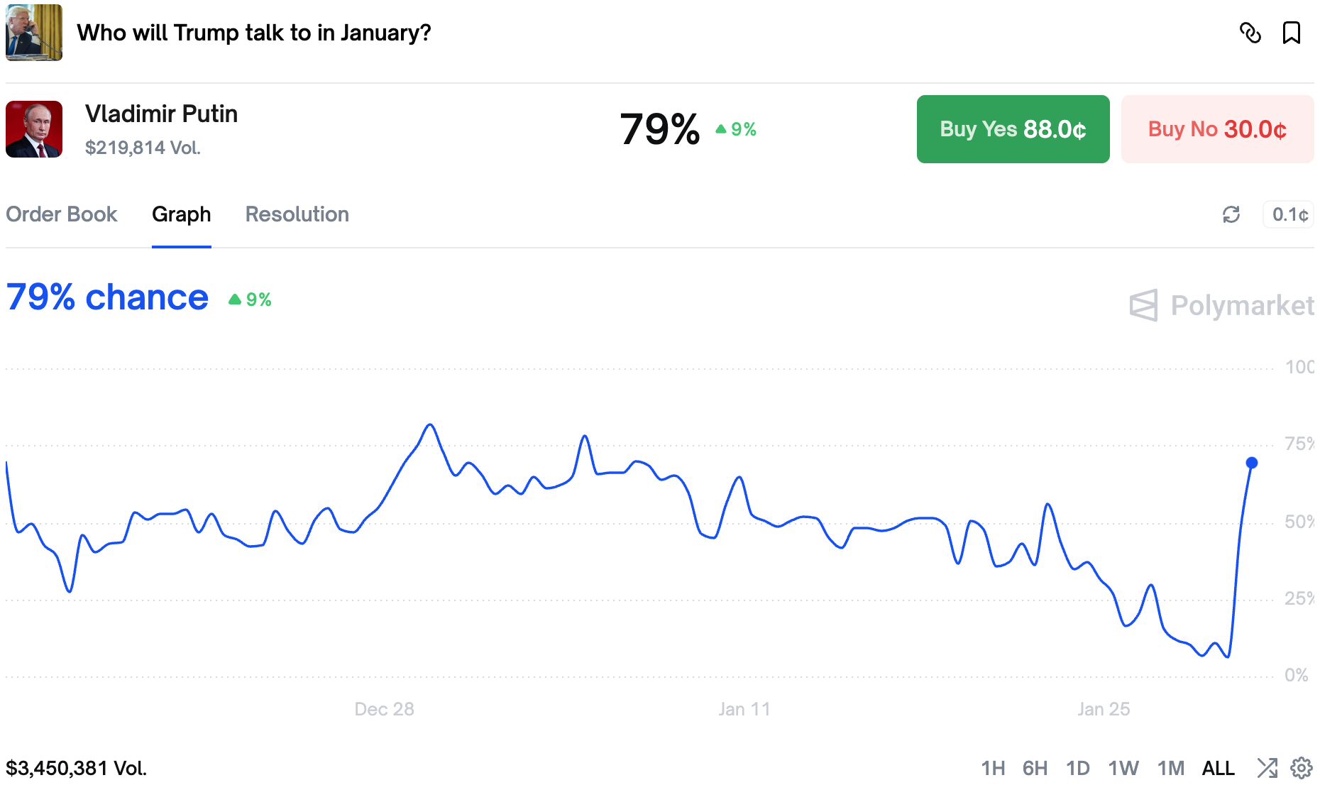Refresh the order book data
The width and height of the screenshot is (1320, 785).
coord(1231,214)
